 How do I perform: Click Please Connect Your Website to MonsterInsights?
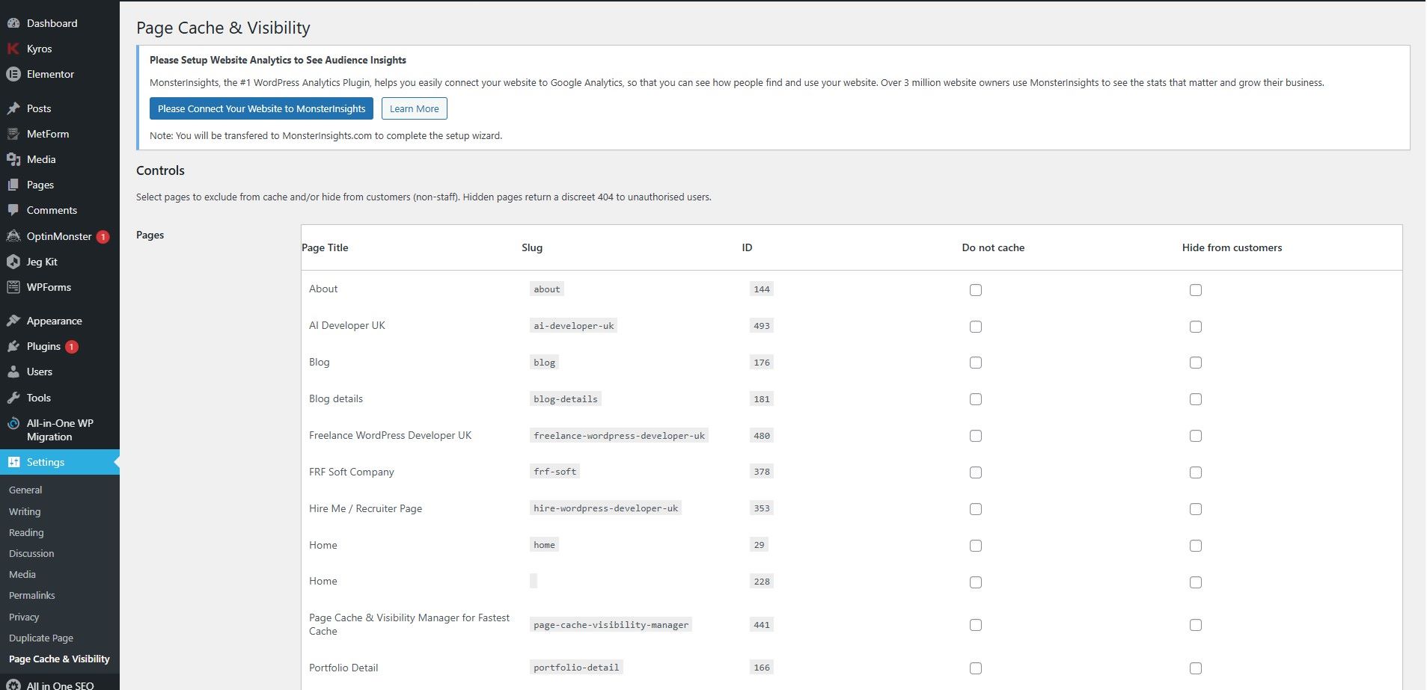(x=261, y=108)
